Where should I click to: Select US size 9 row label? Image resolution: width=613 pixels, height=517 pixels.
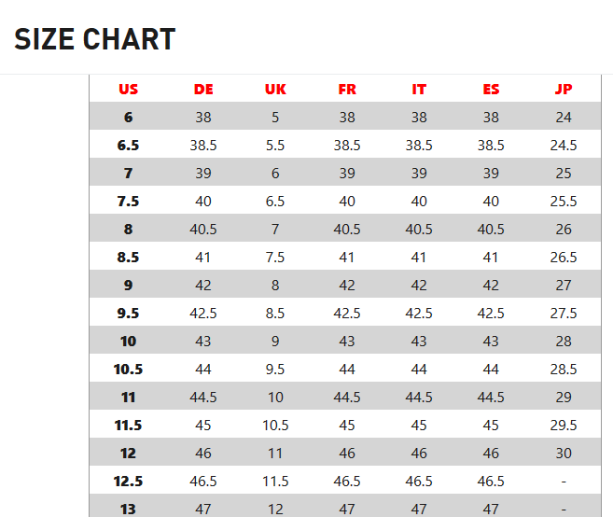click(x=128, y=285)
